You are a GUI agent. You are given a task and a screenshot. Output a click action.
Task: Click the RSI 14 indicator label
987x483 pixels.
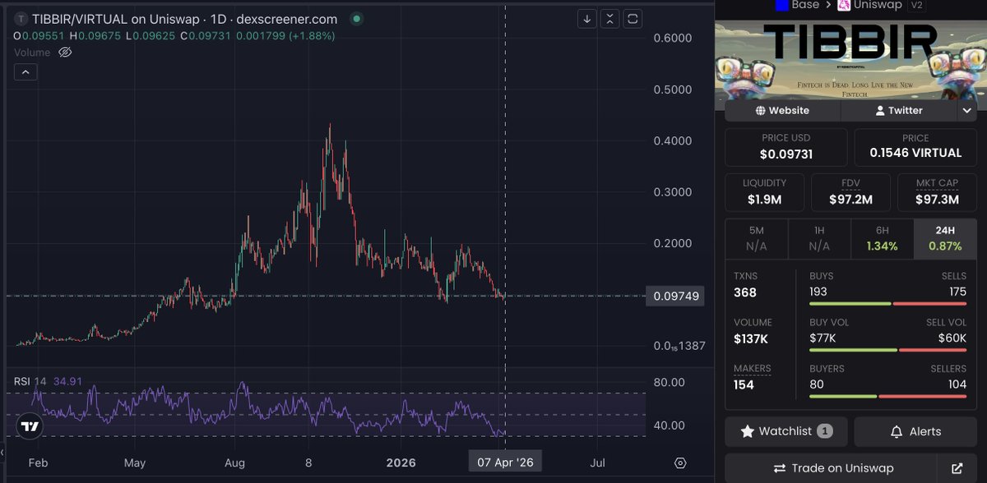[30, 381]
